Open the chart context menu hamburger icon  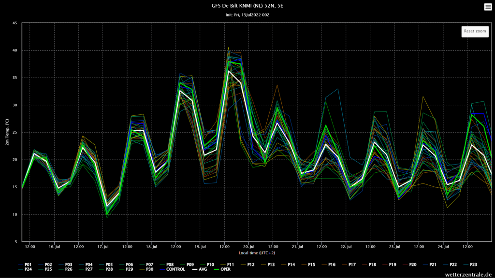click(488, 7)
